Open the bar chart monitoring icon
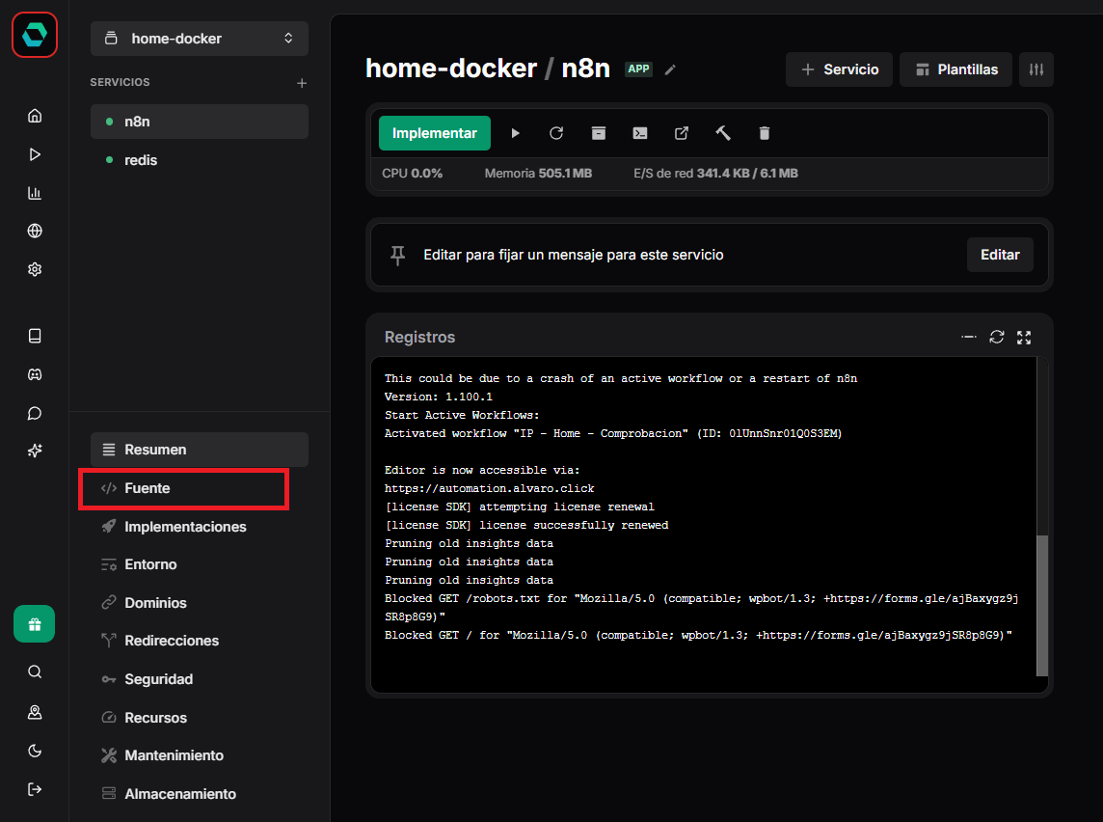 pos(35,193)
